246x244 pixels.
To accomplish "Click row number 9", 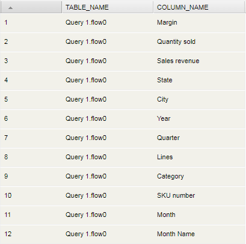I will [6, 176].
